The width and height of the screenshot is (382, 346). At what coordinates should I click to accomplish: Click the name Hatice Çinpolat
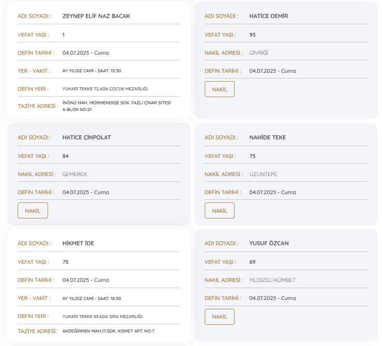(x=86, y=137)
